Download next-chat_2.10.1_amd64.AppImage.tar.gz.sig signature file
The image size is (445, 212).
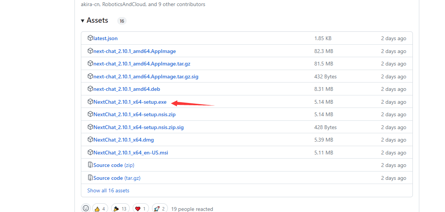146,76
